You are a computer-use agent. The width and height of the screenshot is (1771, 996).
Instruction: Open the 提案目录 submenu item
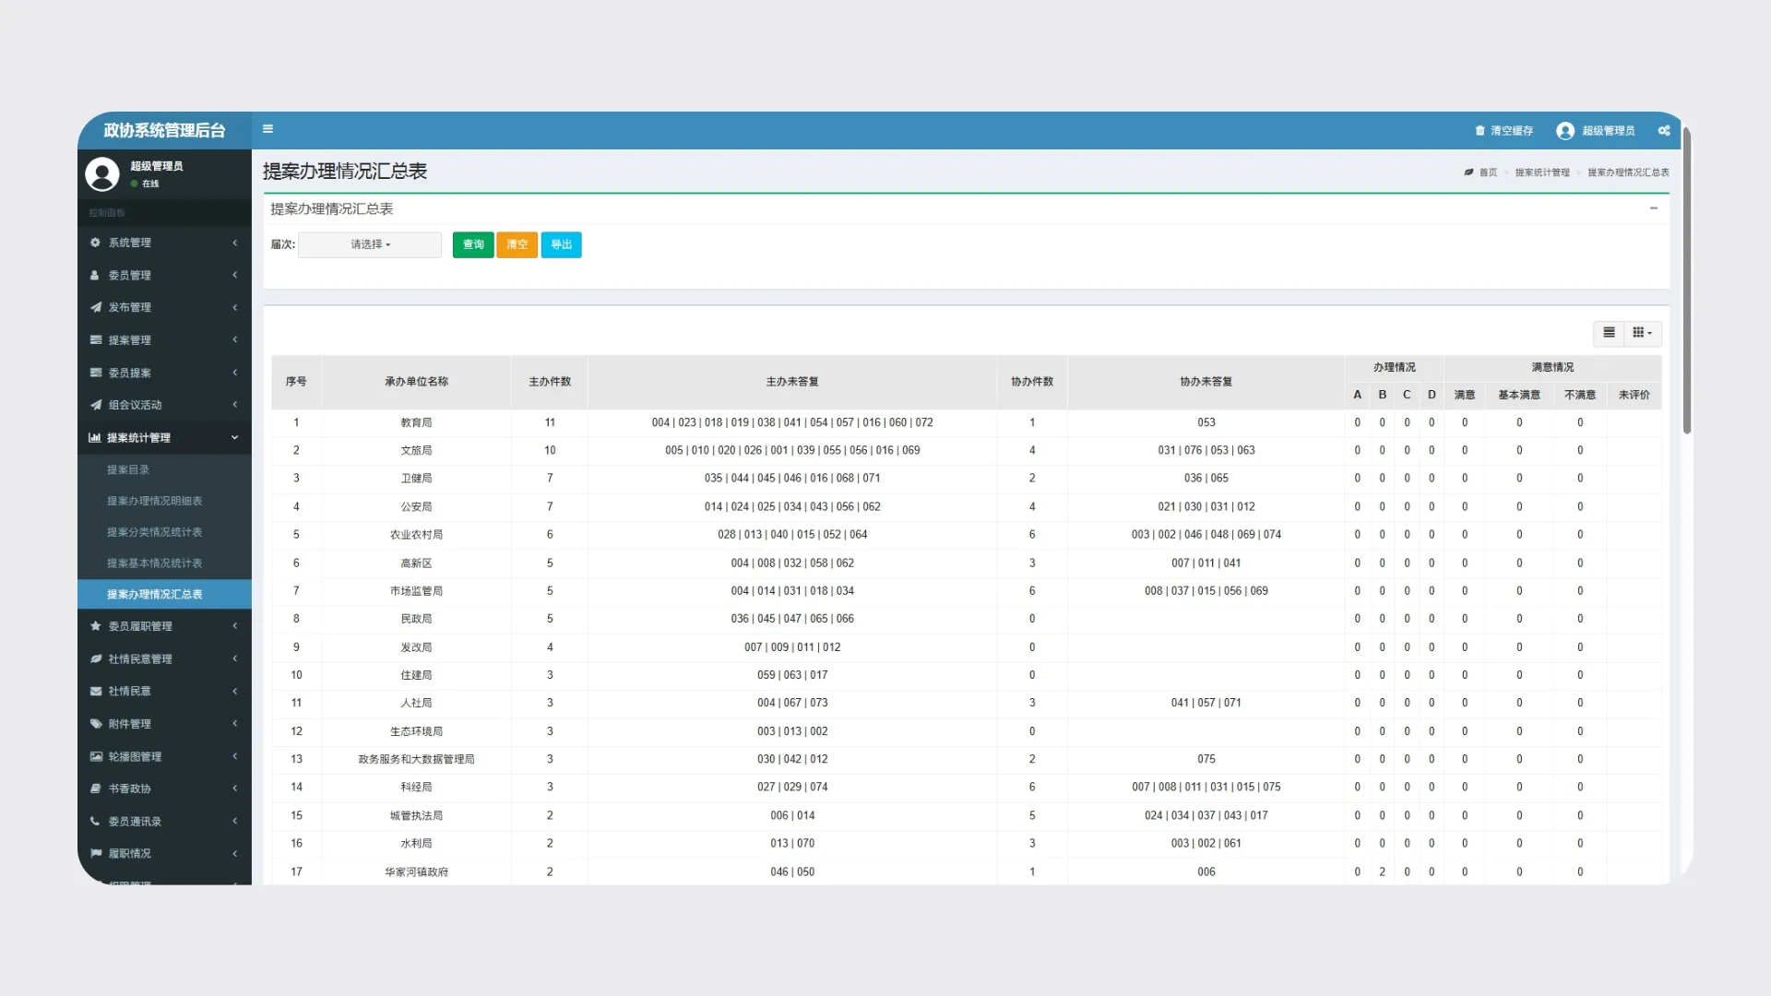128,470
